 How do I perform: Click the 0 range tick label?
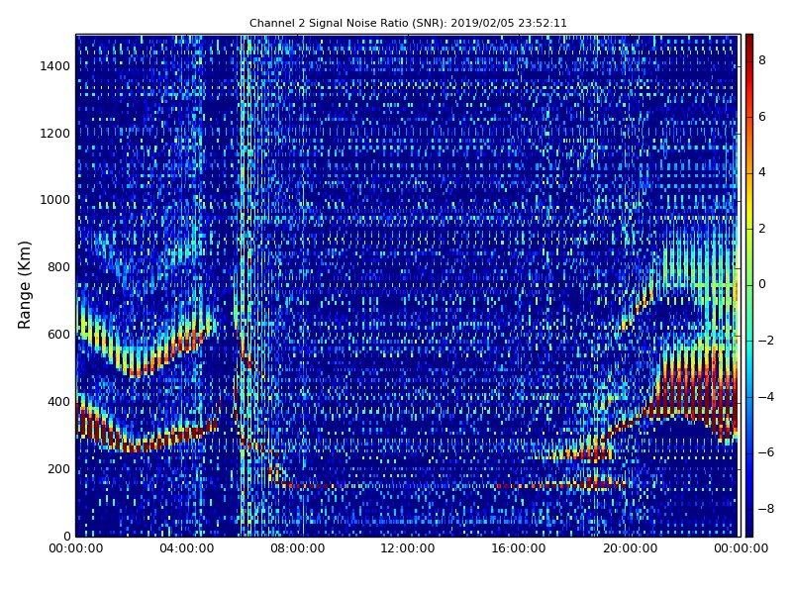[x=66, y=536]
